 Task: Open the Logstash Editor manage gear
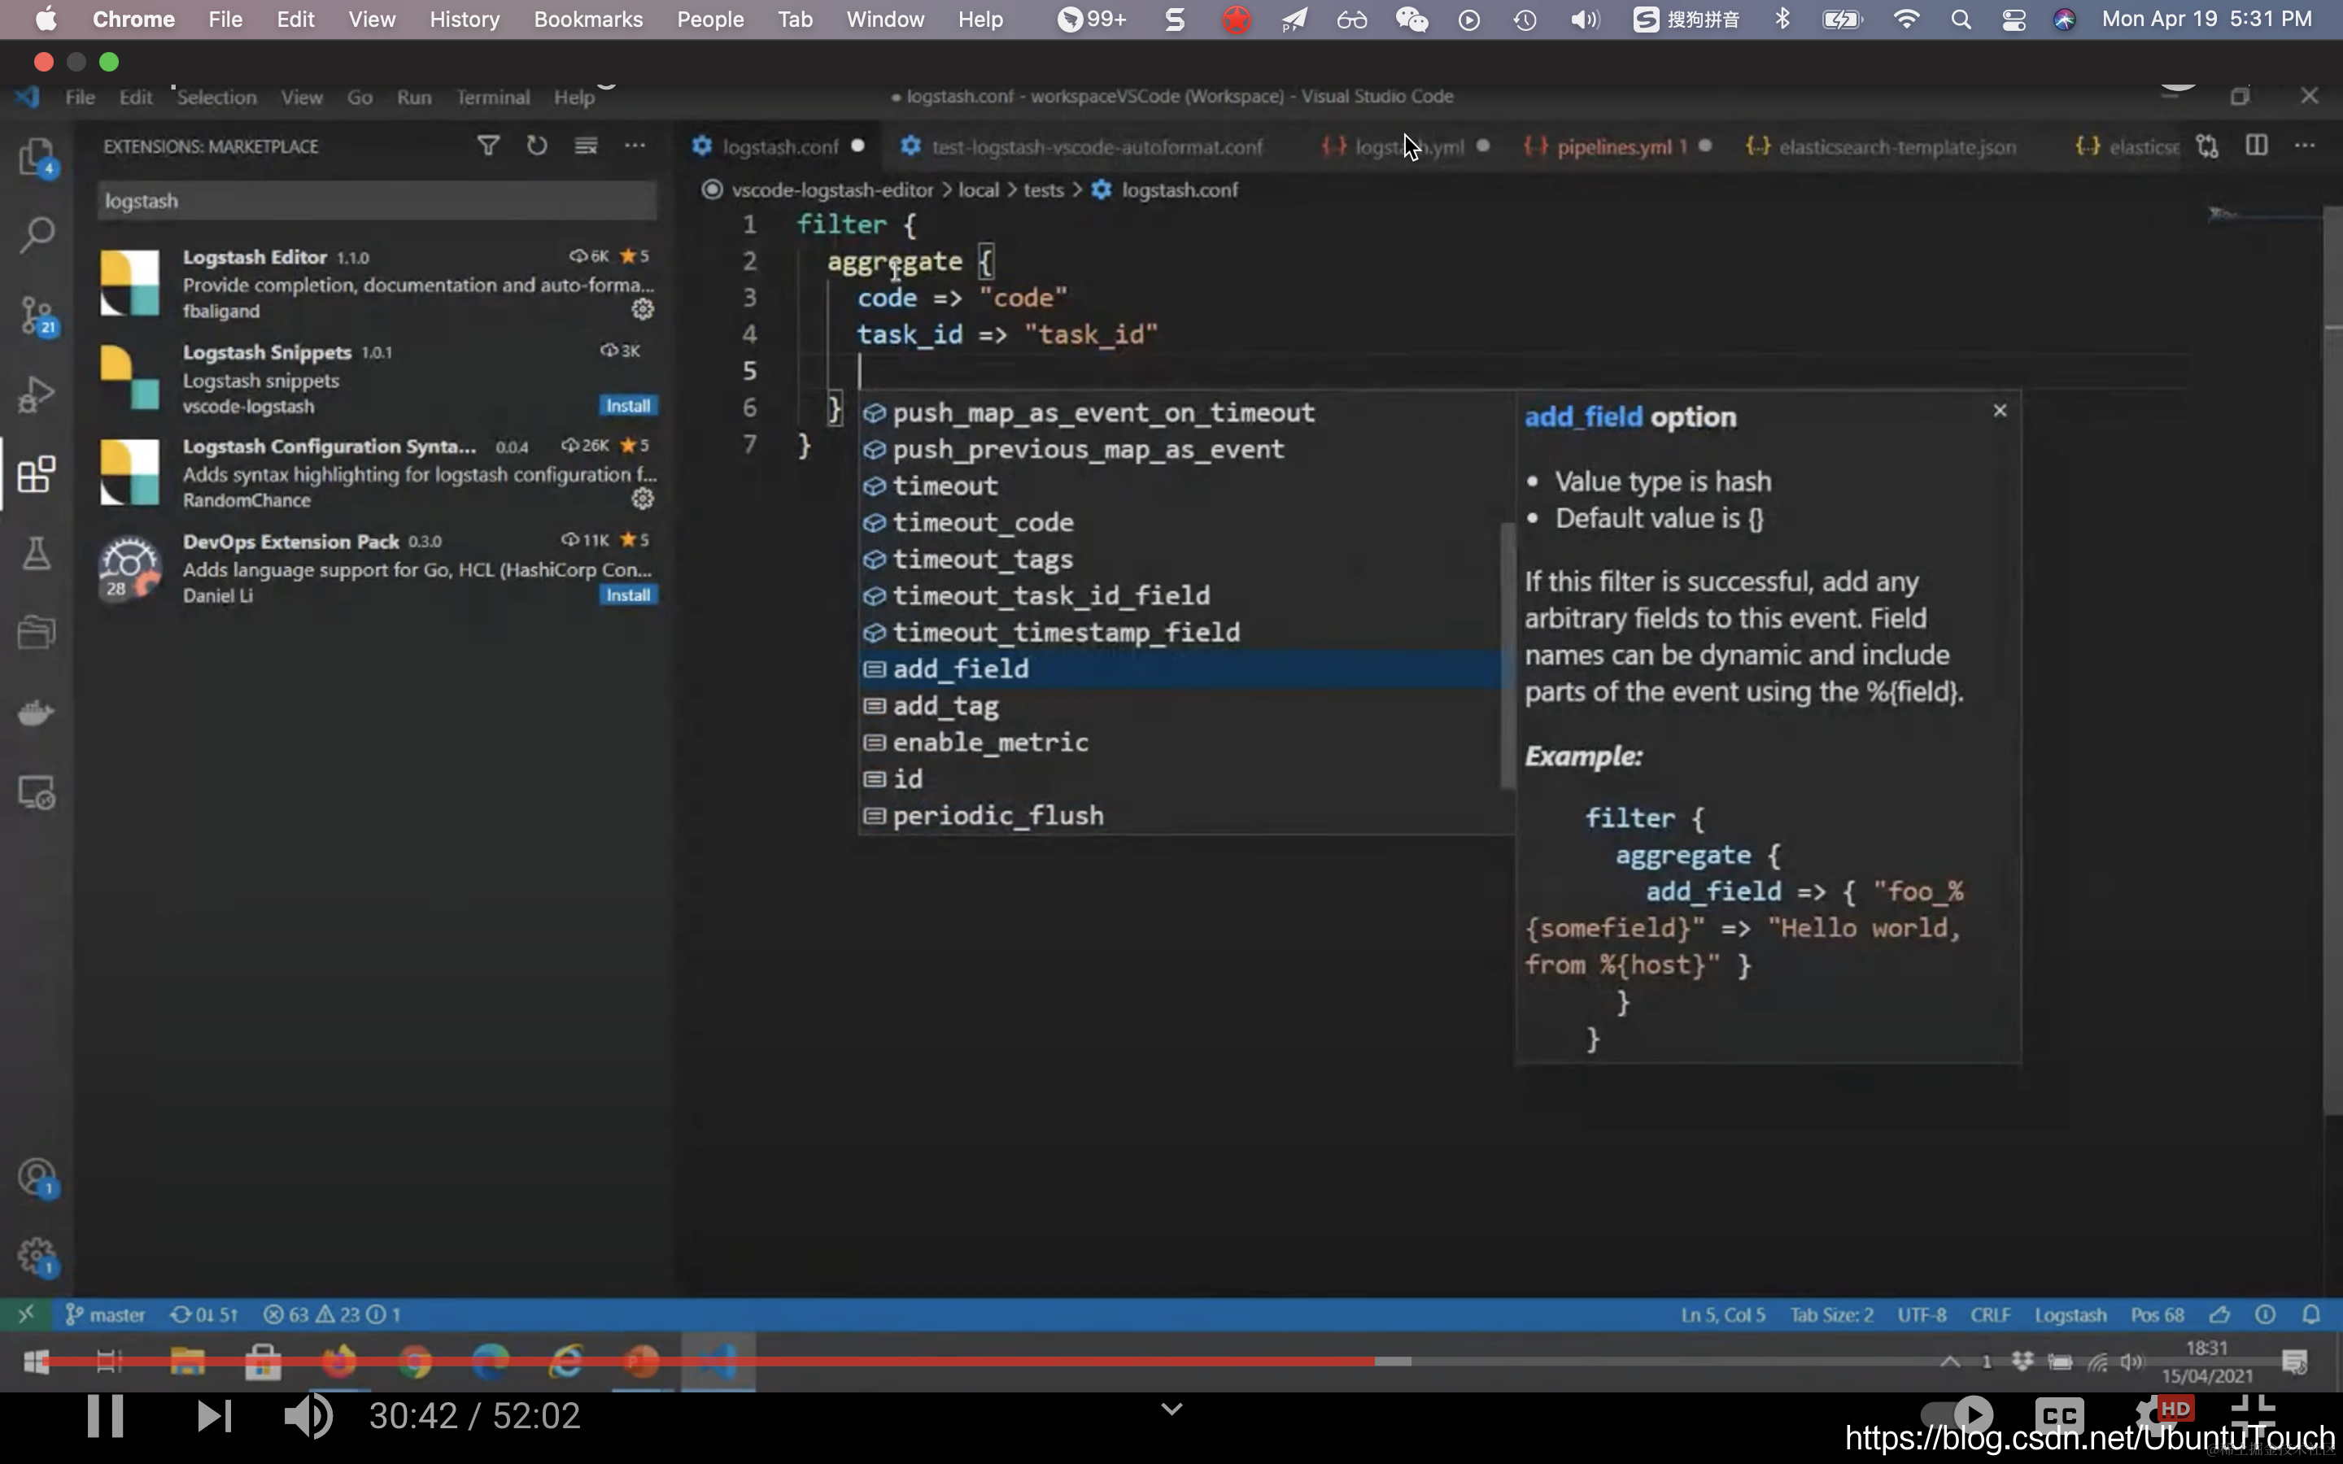642,309
